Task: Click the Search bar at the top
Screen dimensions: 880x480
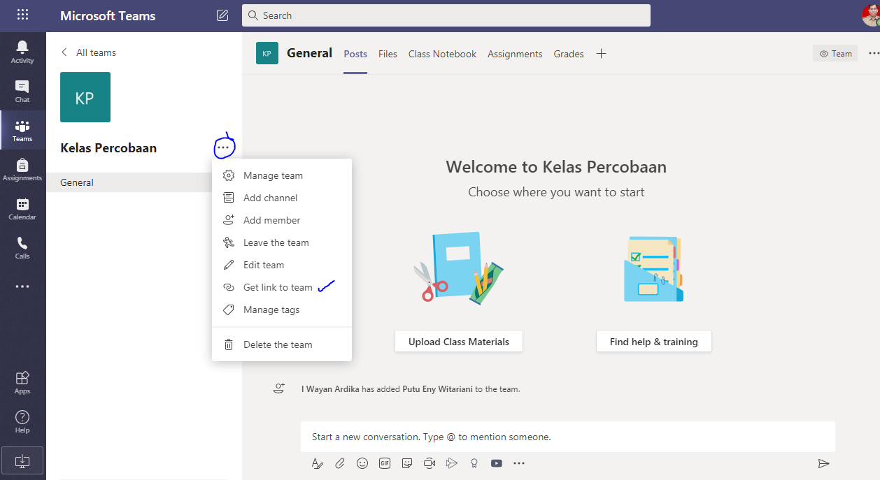Action: tap(446, 15)
